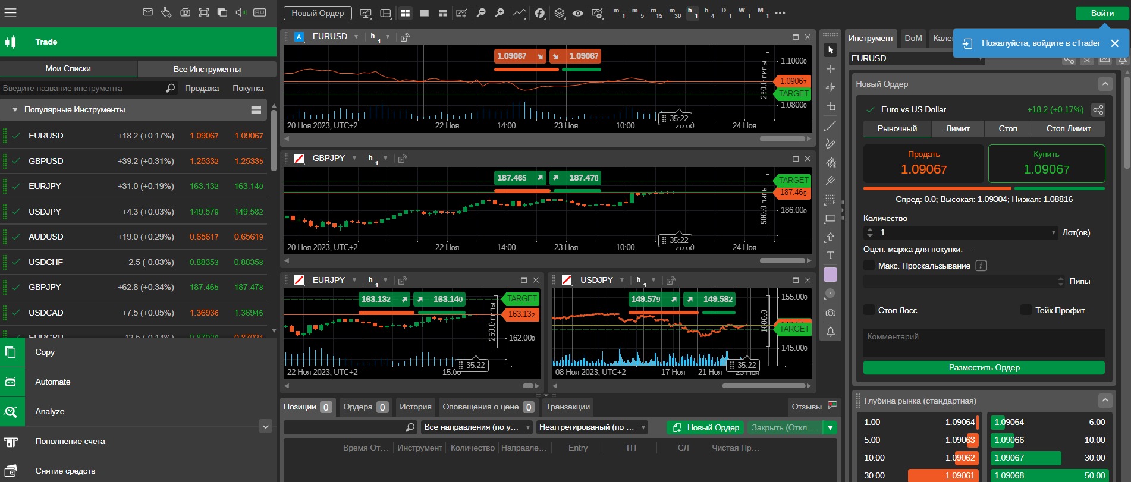Image resolution: width=1131 pixels, height=482 pixels.
Task: Open the Ордера tab
Action: click(x=366, y=407)
